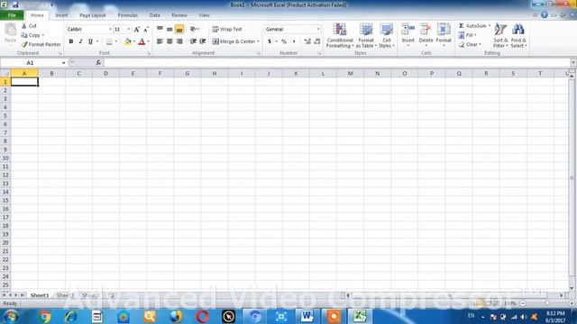Toggle Bold formatting
The height and width of the screenshot is (324, 577).
click(71, 41)
